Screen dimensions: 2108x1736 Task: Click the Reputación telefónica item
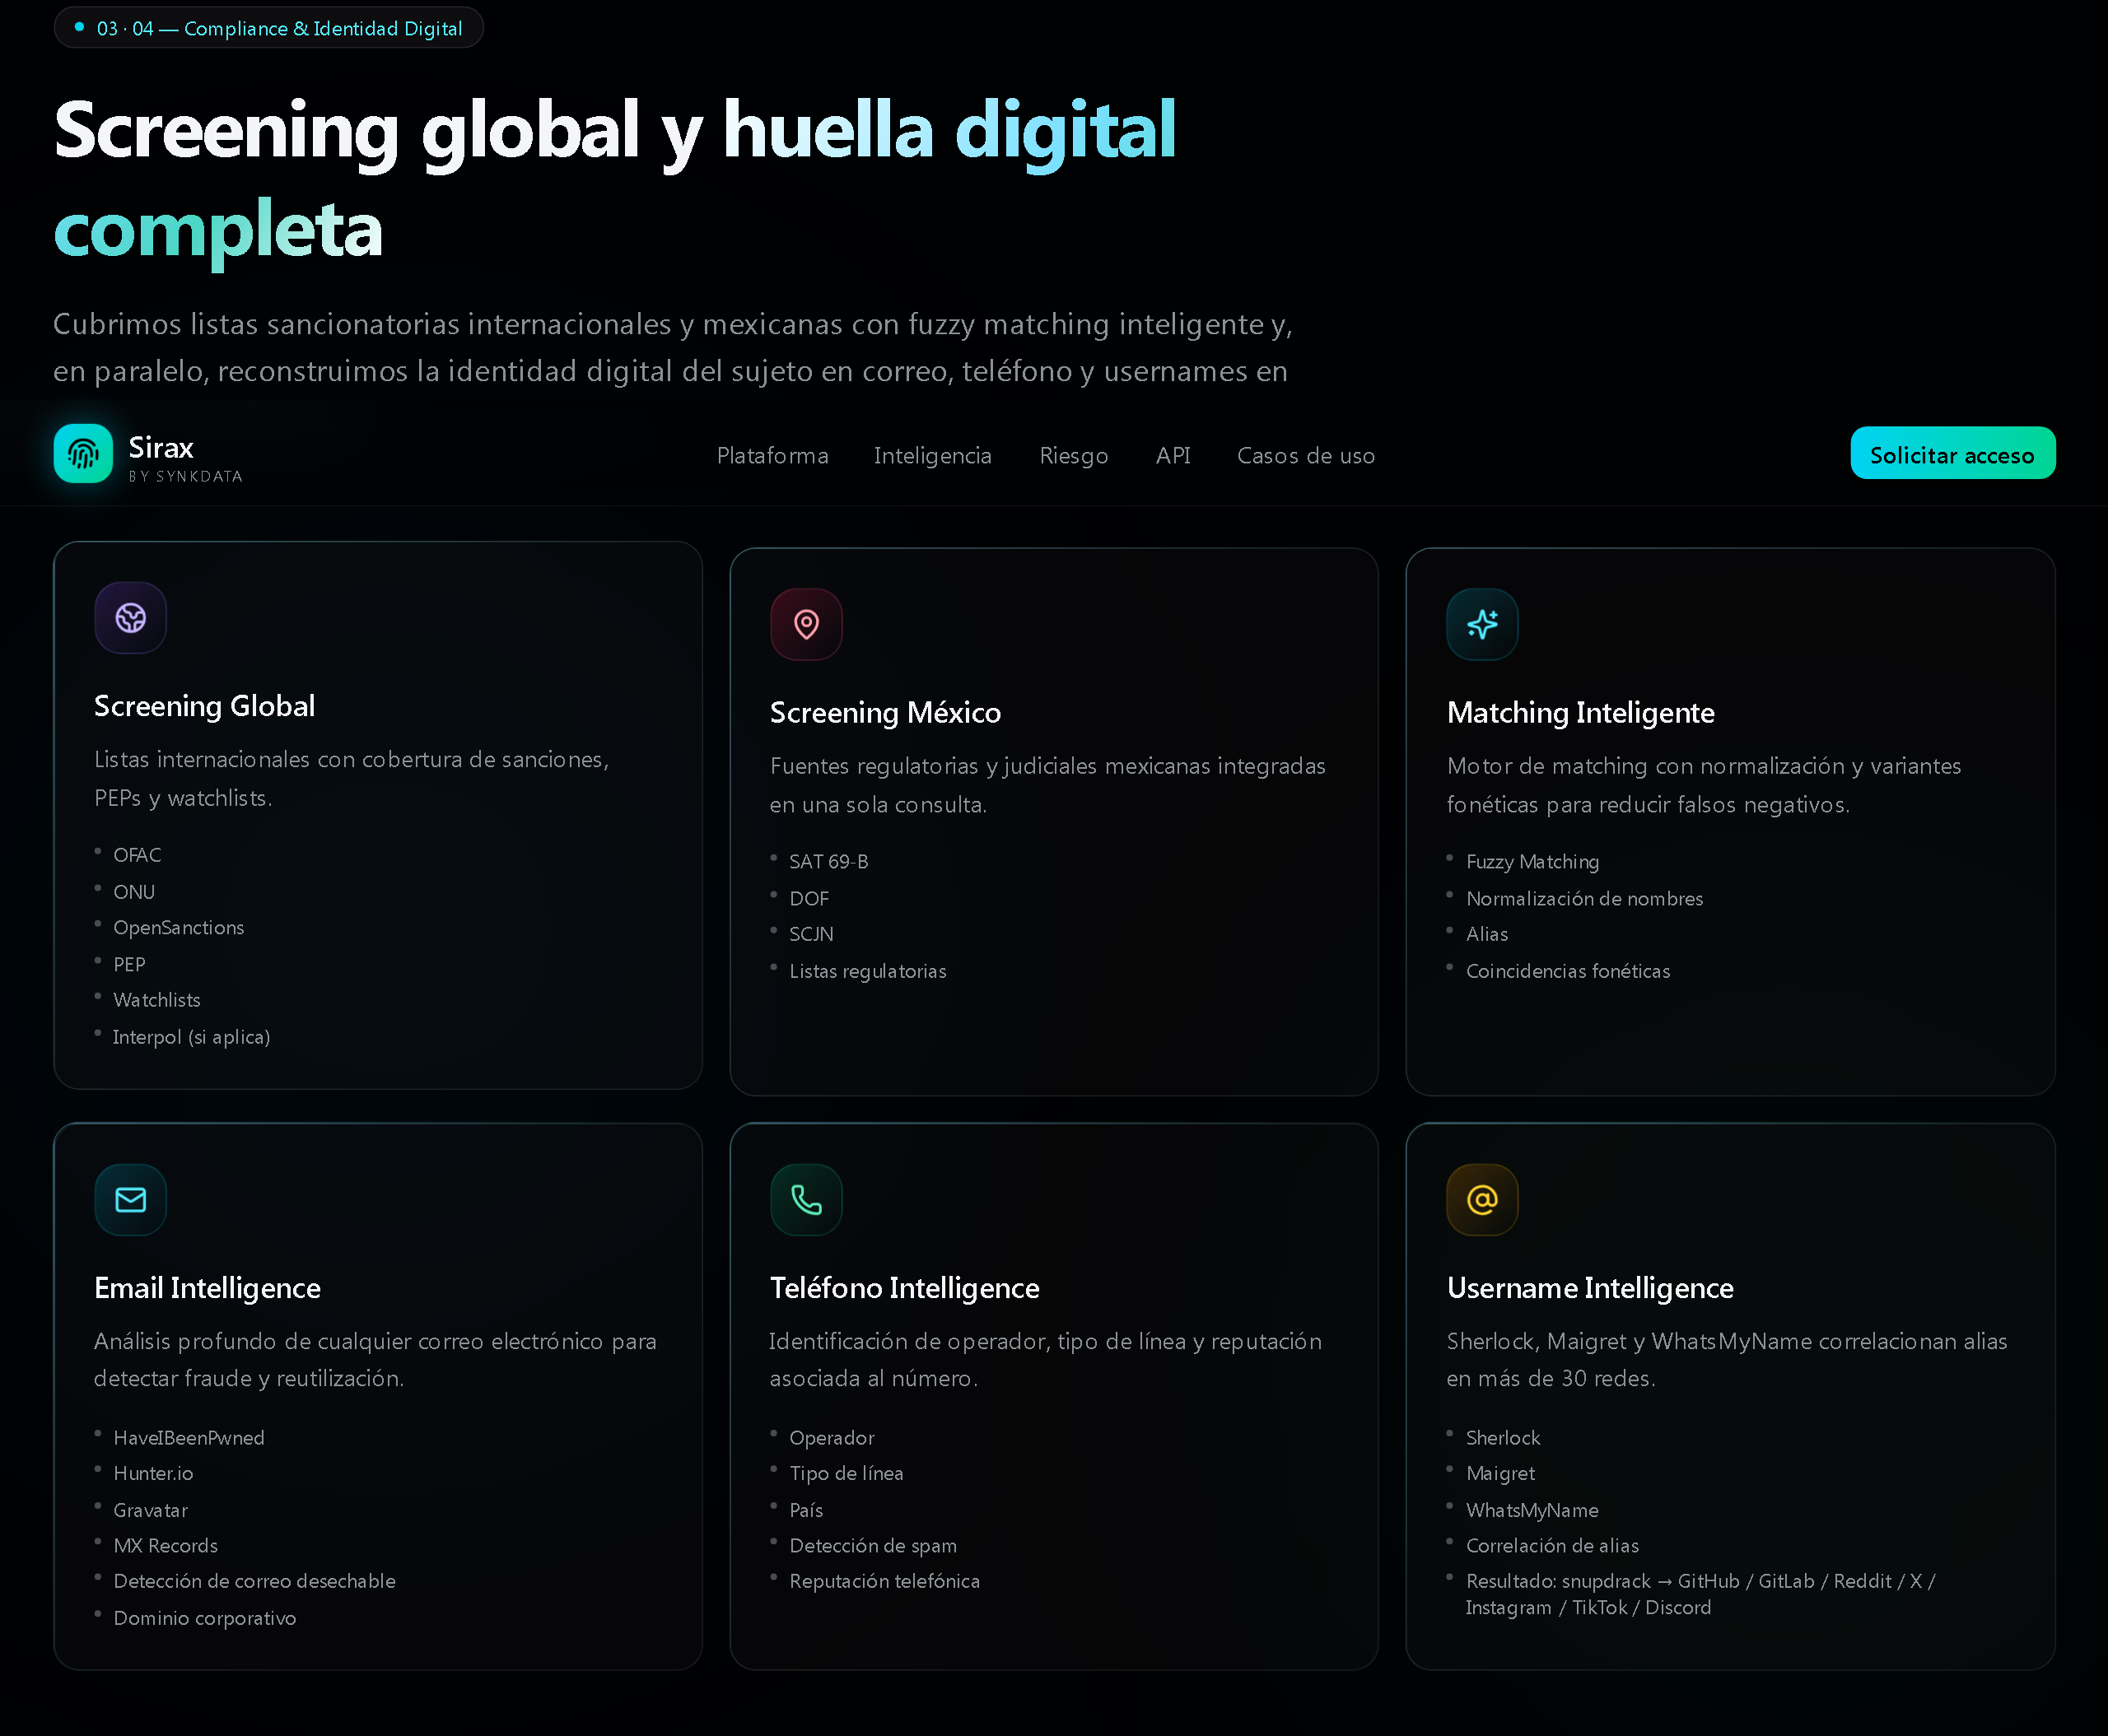pos(884,1581)
